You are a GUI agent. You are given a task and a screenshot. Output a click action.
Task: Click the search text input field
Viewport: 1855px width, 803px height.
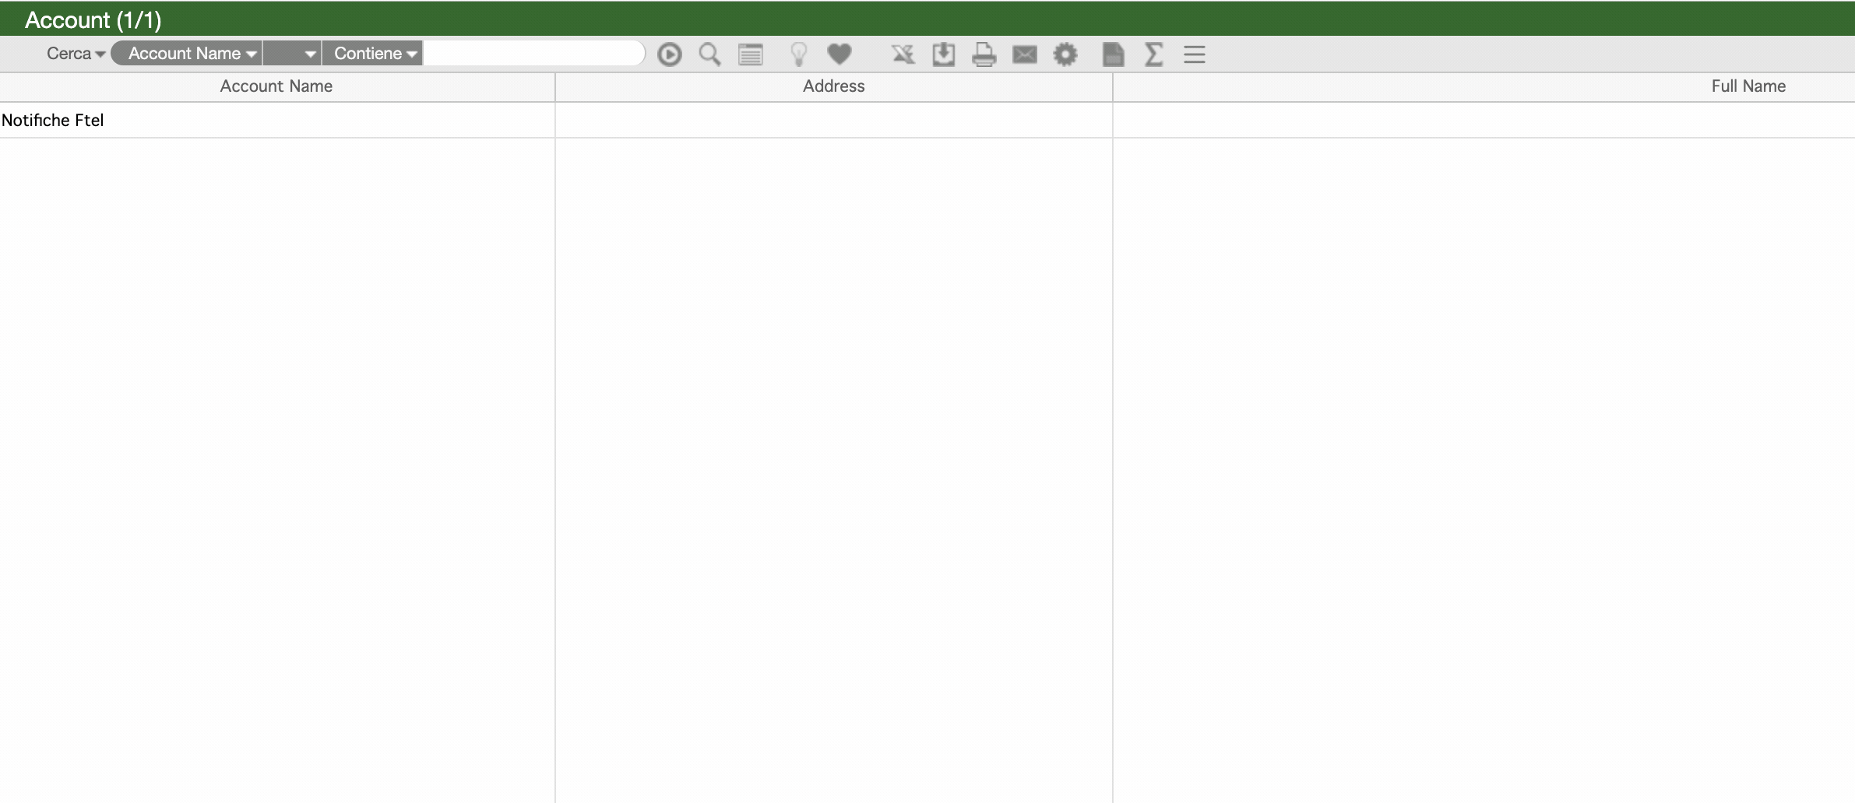pyautogui.click(x=534, y=54)
